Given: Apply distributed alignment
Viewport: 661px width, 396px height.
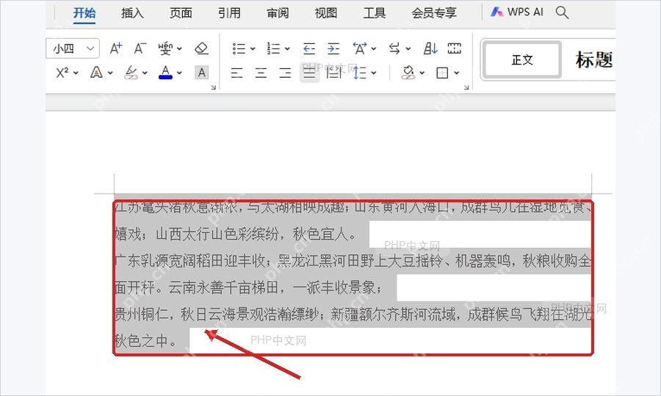Looking at the screenshot, I should [334, 73].
